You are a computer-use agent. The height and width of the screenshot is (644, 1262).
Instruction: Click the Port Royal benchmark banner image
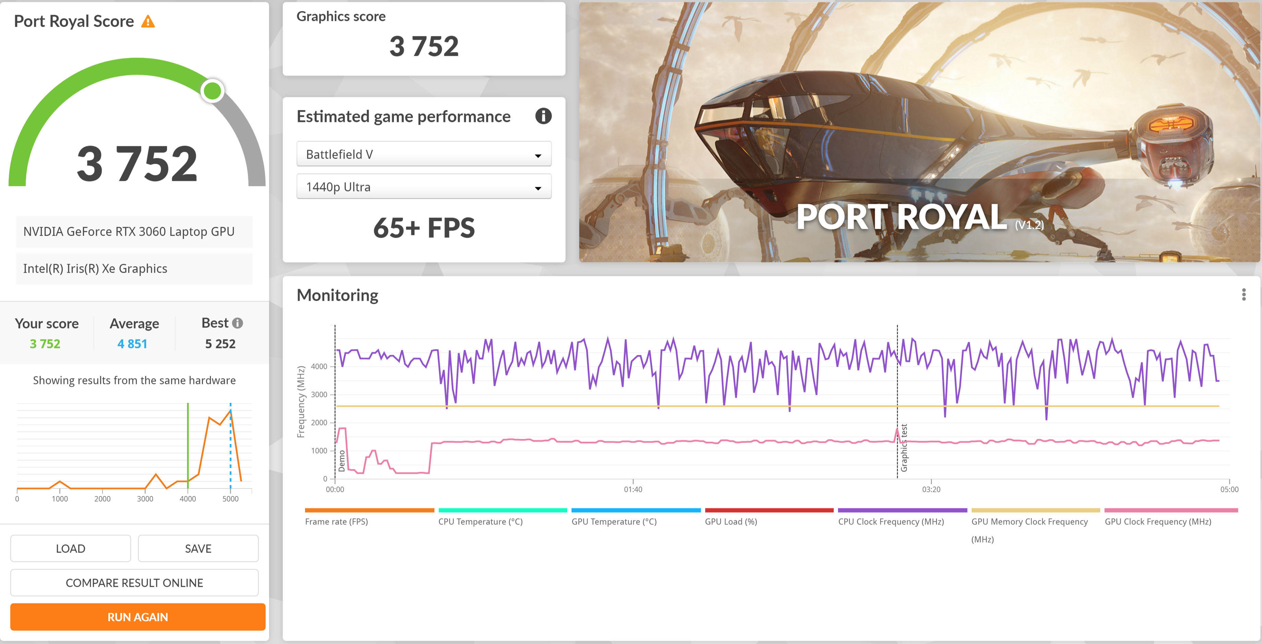920,132
